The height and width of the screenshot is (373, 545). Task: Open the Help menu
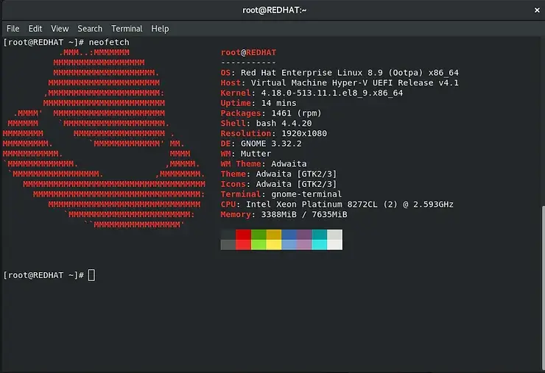[x=160, y=29]
